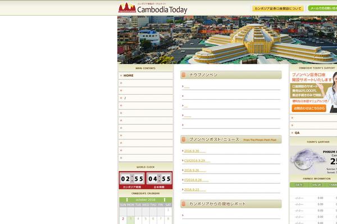337x224 pixels.
Task: Select highlighted October 3 in calendar
Action: coord(130,220)
